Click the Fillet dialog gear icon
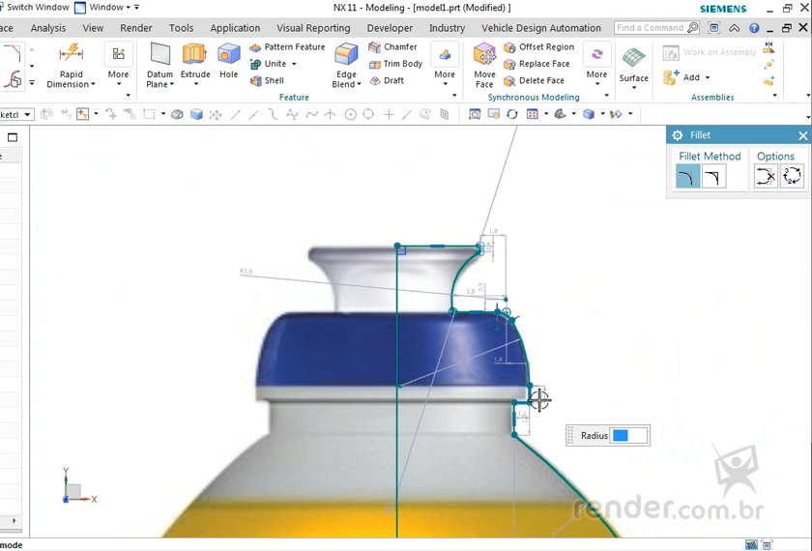 (x=678, y=135)
